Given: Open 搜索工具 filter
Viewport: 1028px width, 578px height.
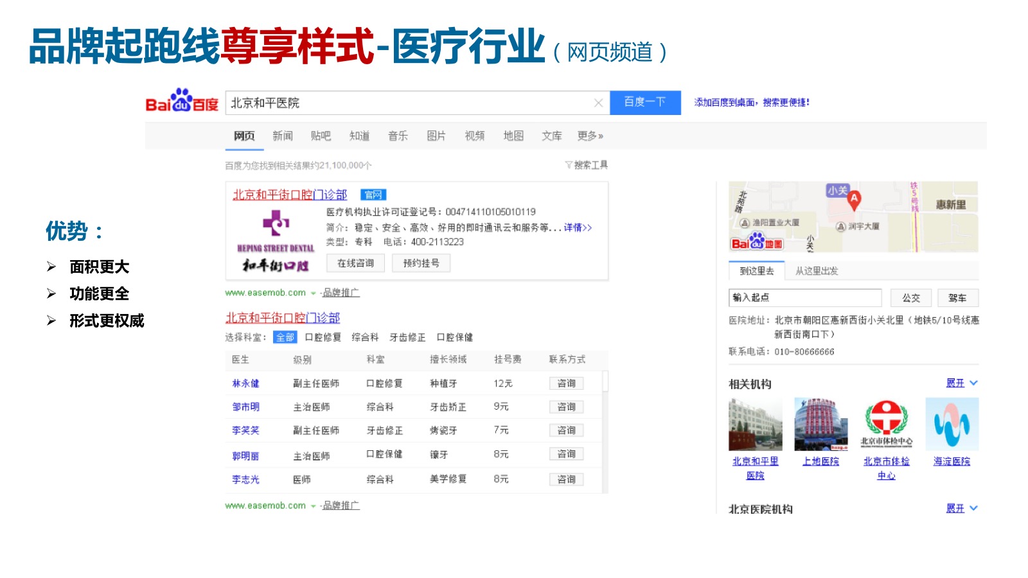Looking at the screenshot, I should coord(587,165).
